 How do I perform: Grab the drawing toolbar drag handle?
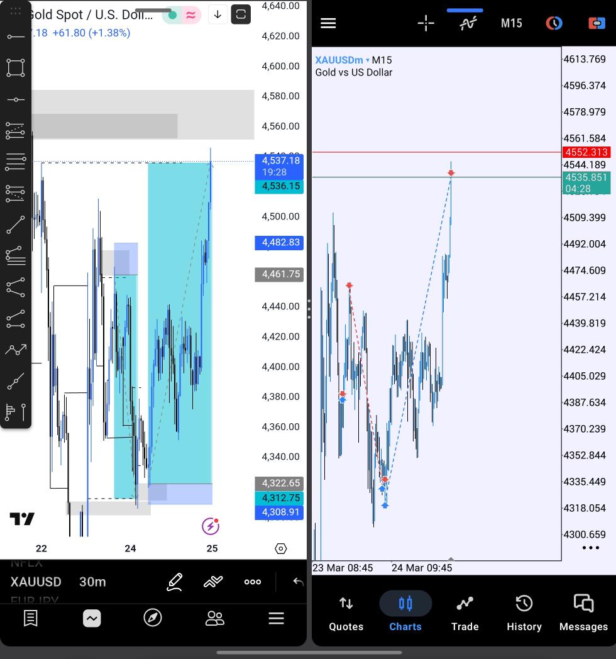pyautogui.click(x=16, y=11)
